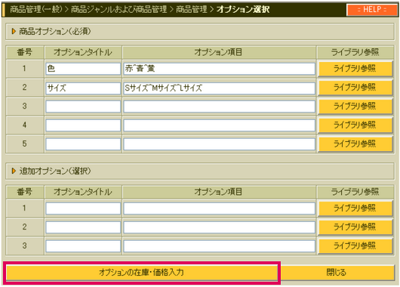Open 商品管理 breadcrumb link in header
Viewport: 400px width, 287px height.
click(x=192, y=10)
